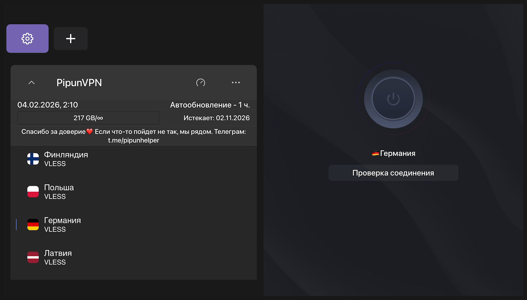Image resolution: width=527 pixels, height=300 pixels.
Task: Add a new subscription with the plus icon
Action: tap(70, 38)
